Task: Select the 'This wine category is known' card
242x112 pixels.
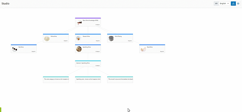Action: point(56,80)
